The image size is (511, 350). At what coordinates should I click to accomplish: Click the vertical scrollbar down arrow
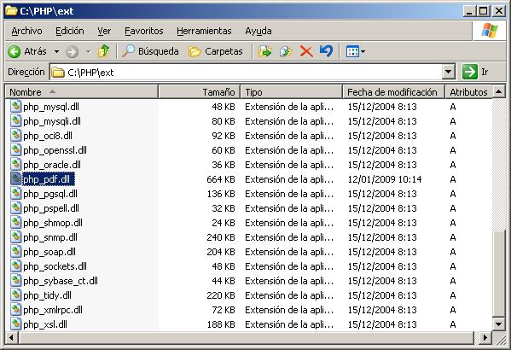(x=498, y=324)
